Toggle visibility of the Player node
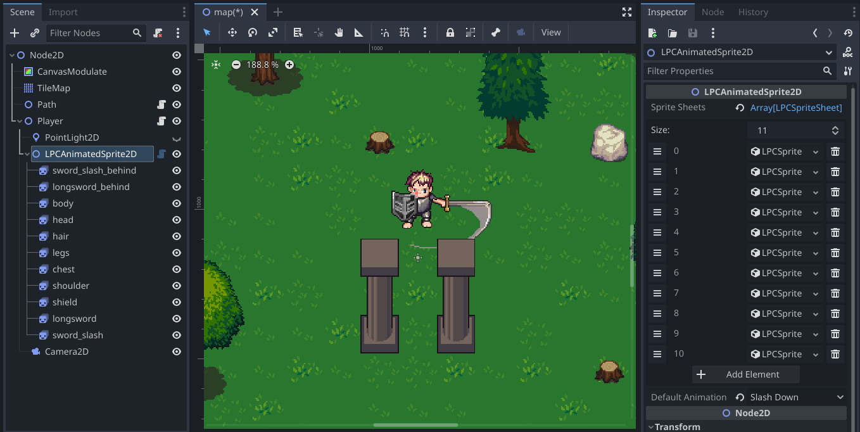The width and height of the screenshot is (860, 432). (x=177, y=121)
